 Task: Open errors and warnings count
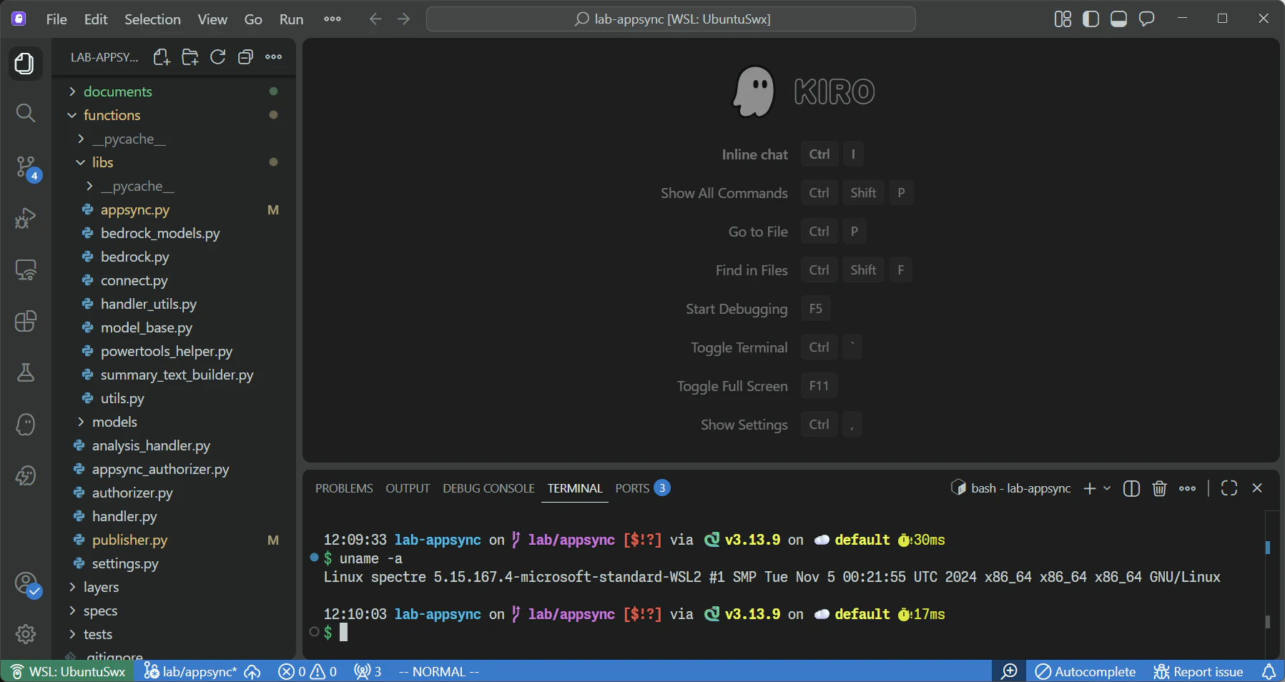coord(307,672)
